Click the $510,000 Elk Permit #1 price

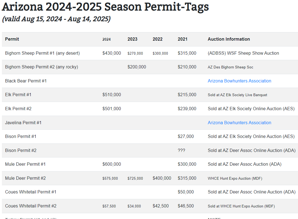[x=112, y=95]
